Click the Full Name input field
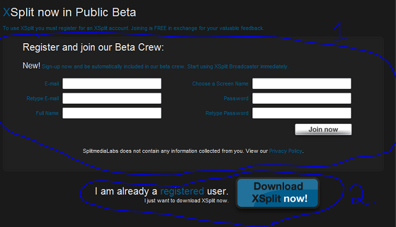The height and width of the screenshot is (227, 396). [x=112, y=113]
